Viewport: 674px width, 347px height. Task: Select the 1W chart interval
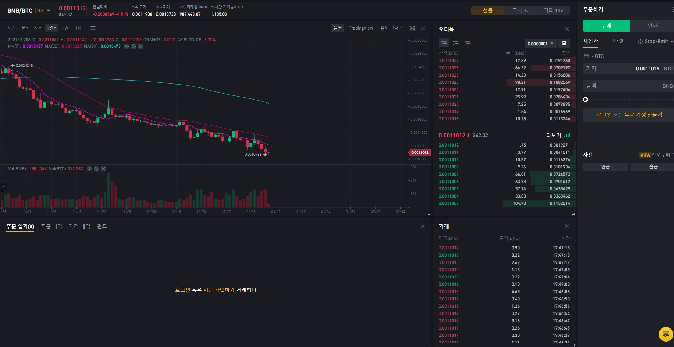click(65, 28)
